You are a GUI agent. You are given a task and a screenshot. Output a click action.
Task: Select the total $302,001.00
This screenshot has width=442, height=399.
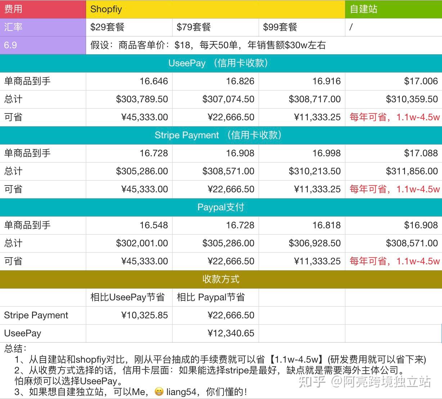(142, 243)
